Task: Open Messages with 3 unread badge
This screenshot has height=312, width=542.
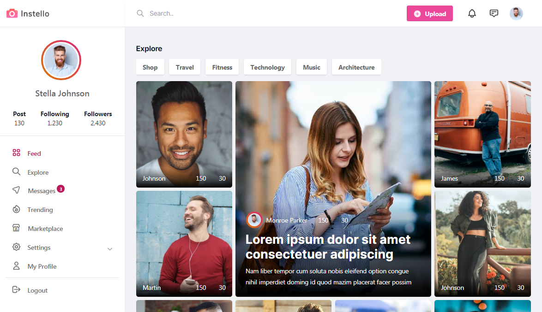Action: [42, 191]
